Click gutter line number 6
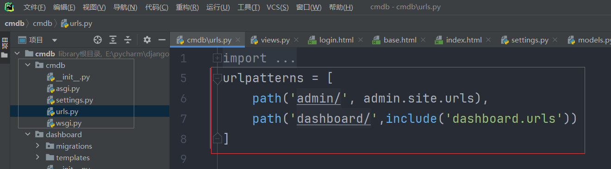 [183, 98]
